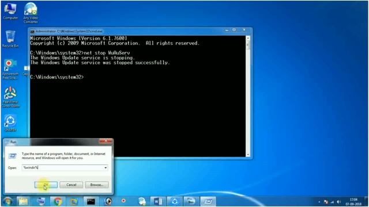This screenshot has height=207, width=369.
Task: Open the SHAREit taskbar icon
Action: [175, 201]
